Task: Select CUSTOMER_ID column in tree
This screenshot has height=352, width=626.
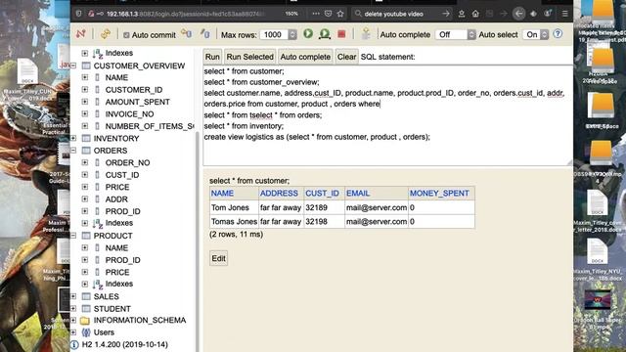Action: pos(134,90)
